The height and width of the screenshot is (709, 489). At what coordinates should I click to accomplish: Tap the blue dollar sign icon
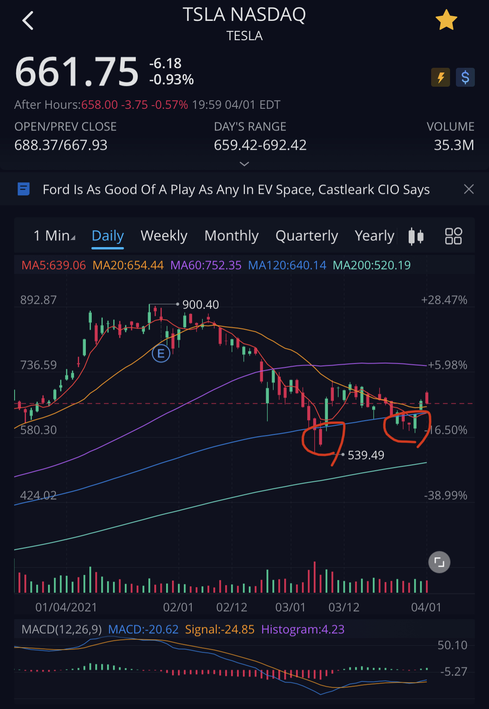(465, 77)
